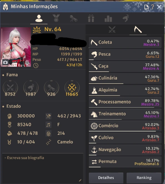This screenshot has width=165, height=184.
Task: Select the scroll quest tab icon
Action: point(74,18)
